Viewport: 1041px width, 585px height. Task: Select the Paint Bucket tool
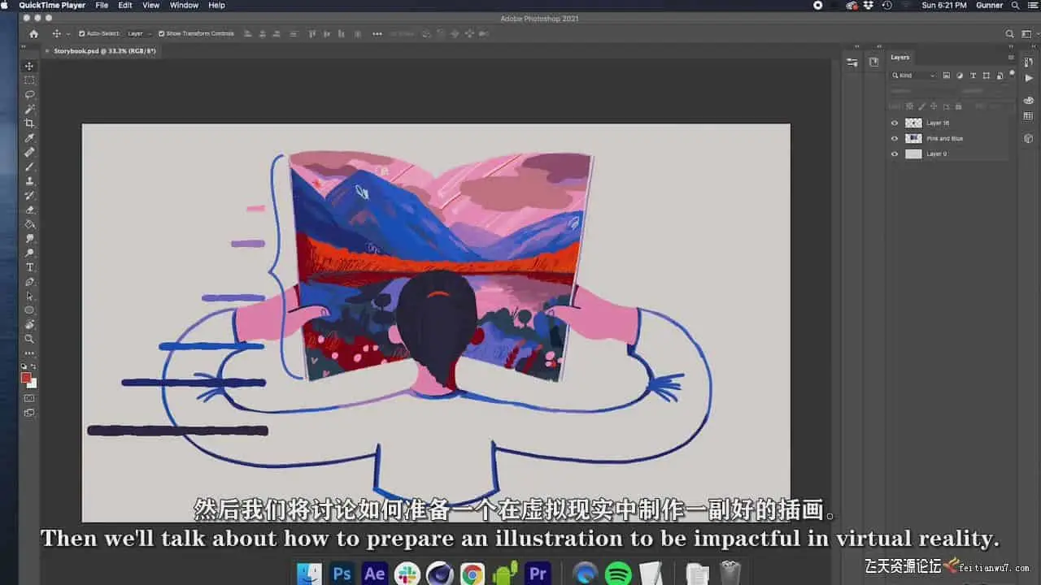point(29,224)
